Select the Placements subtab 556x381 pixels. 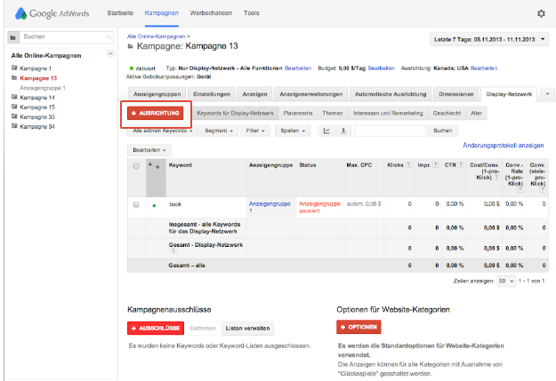(298, 114)
